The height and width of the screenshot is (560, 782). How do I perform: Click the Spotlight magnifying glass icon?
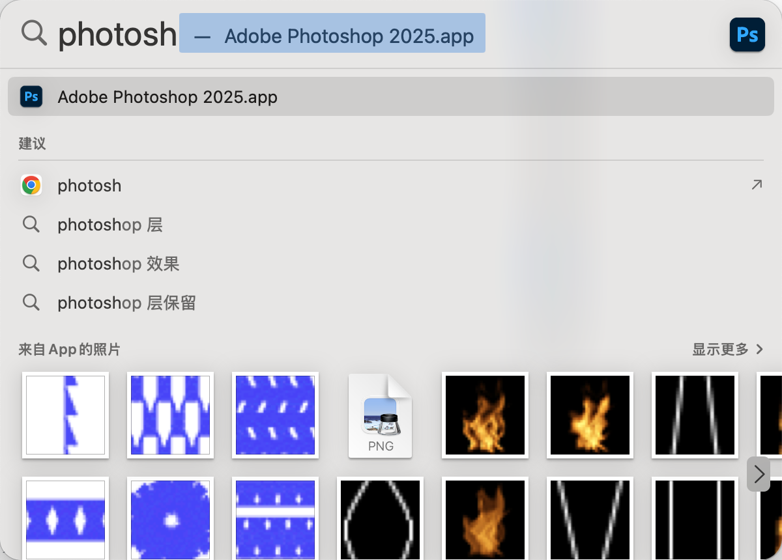pyautogui.click(x=34, y=33)
